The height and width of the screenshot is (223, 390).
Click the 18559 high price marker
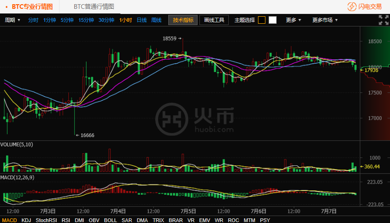coord(172,39)
